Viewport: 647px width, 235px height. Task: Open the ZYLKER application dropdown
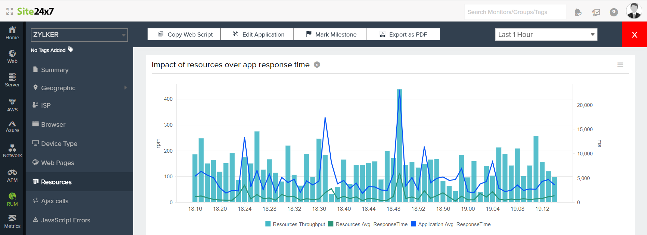pyautogui.click(x=79, y=35)
